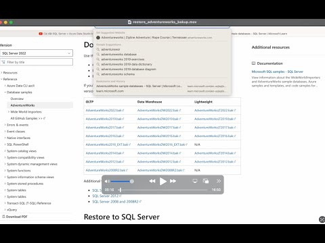
Task: Choose 'adventureworks database' suggestion
Action: [162, 54]
